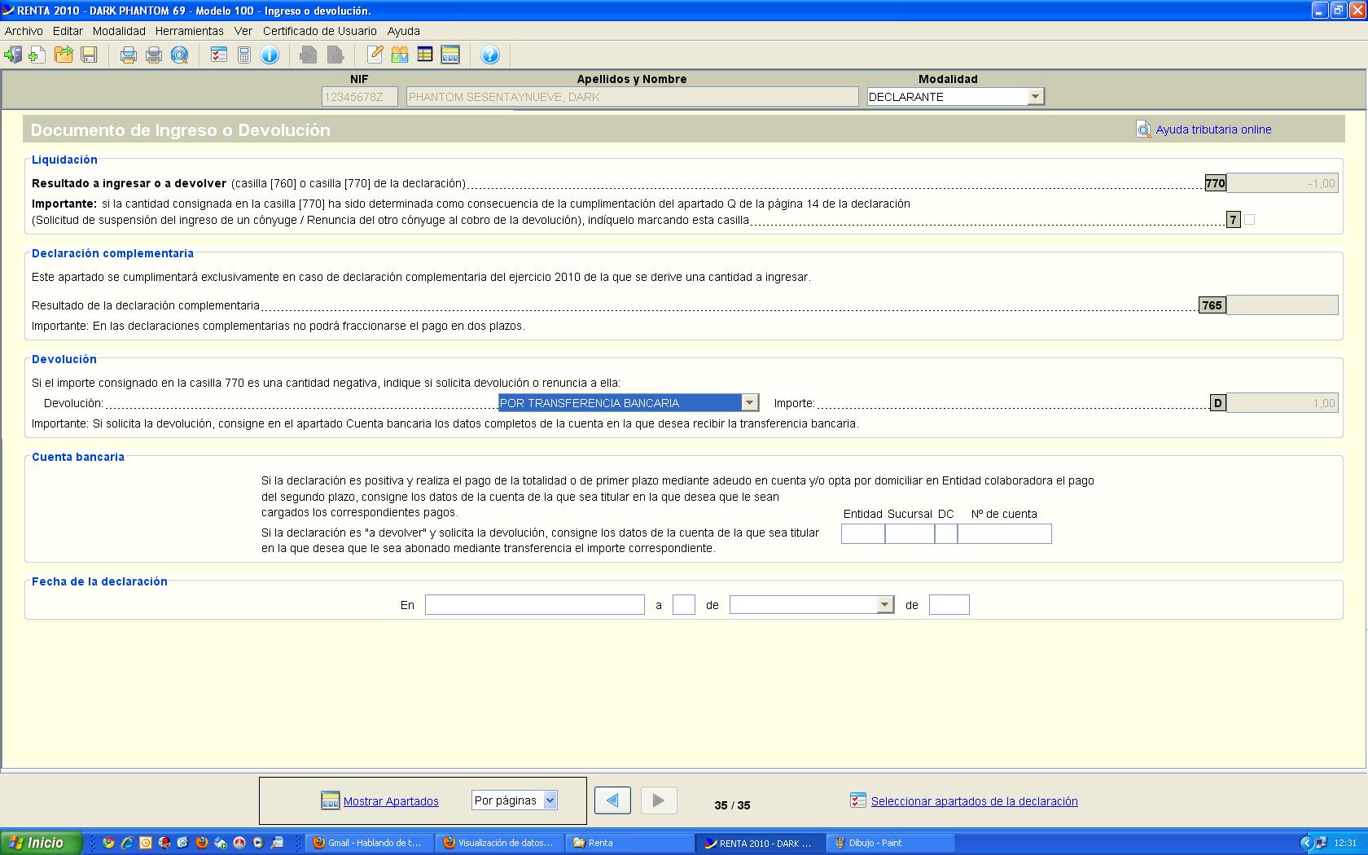
Task: Switch to the Renta folder taskbar window
Action: click(629, 843)
